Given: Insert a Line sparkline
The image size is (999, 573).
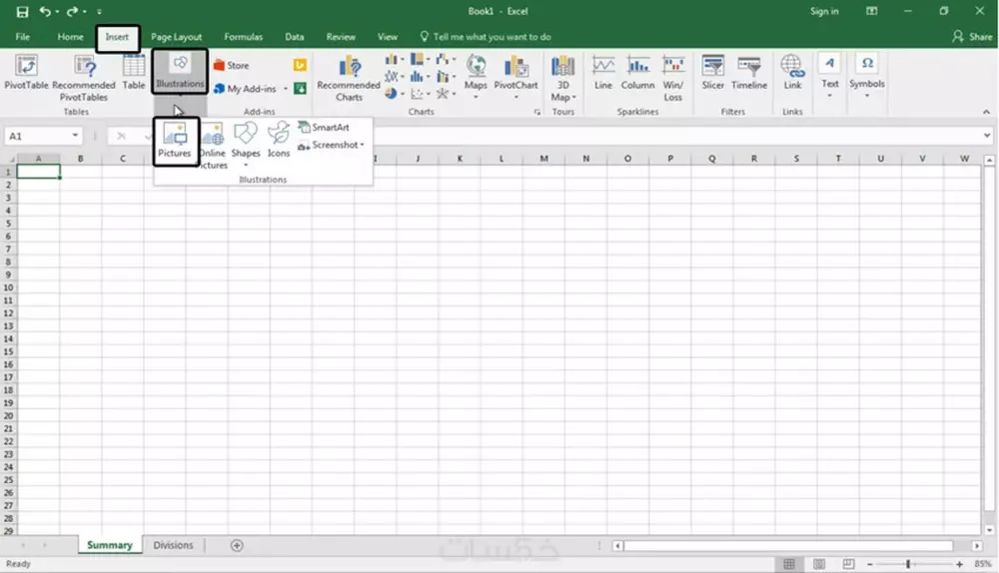Looking at the screenshot, I should coord(602,72).
